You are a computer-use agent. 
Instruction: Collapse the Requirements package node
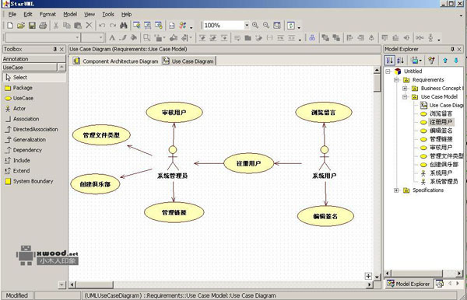click(396, 80)
